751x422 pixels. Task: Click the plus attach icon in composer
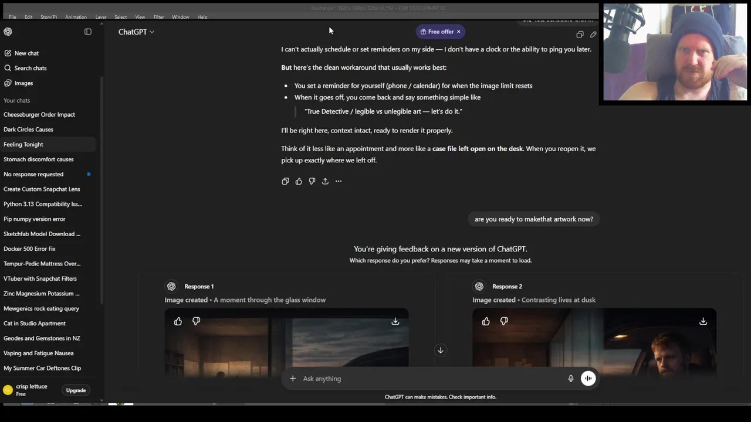pos(293,379)
